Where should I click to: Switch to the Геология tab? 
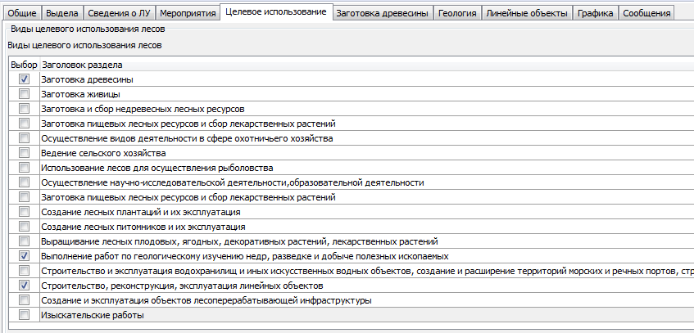click(457, 13)
